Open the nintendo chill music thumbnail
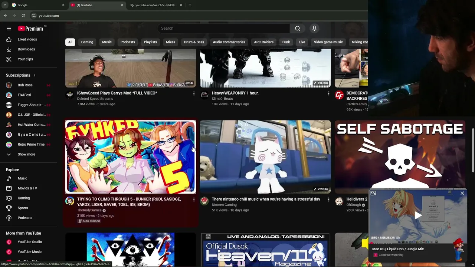This screenshot has height=267, width=475. tap(265, 157)
